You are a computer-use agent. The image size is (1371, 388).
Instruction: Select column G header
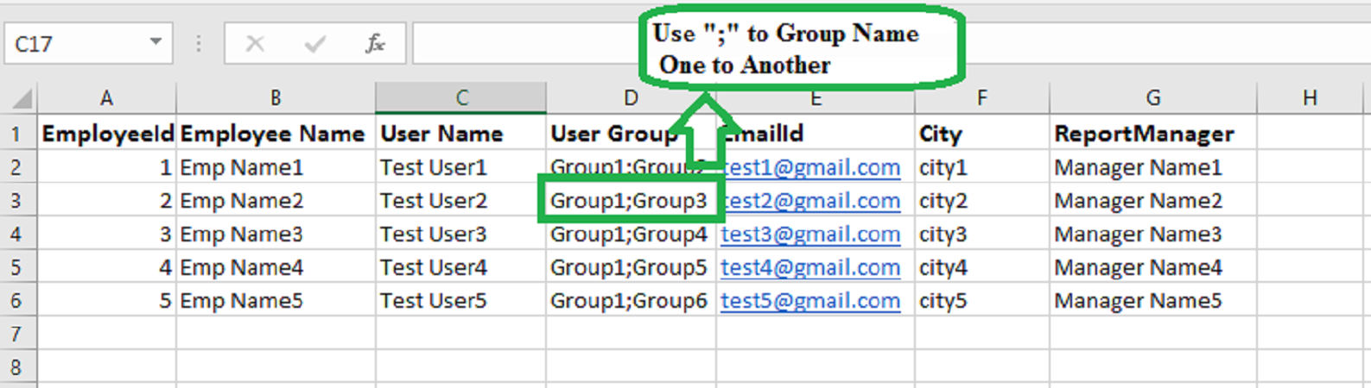tap(1152, 98)
